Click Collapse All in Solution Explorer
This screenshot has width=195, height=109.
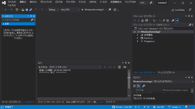164,21
